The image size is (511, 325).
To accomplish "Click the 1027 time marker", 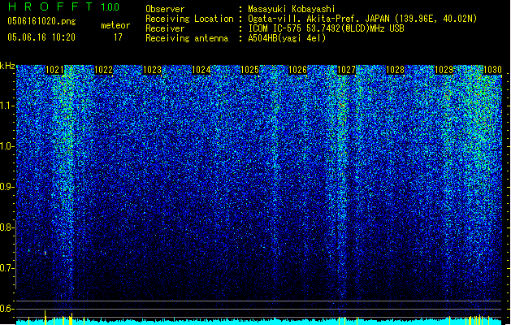I will click(346, 70).
